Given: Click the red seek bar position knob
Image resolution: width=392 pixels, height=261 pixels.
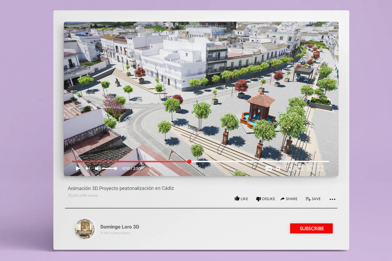Looking at the screenshot, I should (189, 161).
